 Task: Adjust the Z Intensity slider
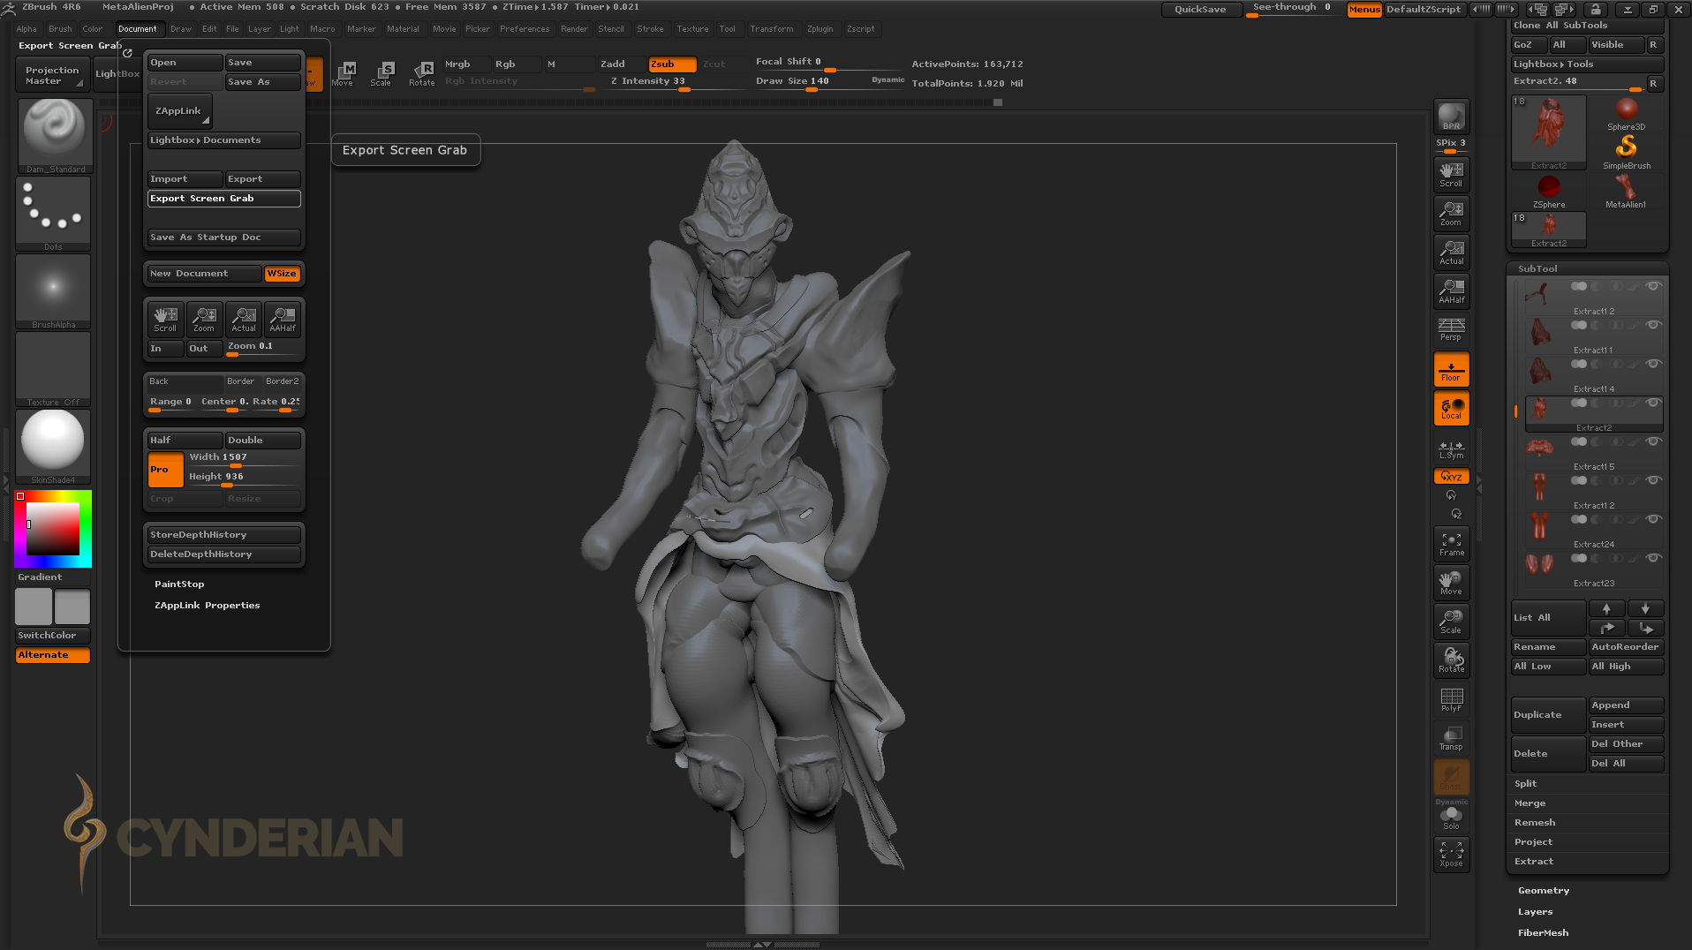pos(675,83)
